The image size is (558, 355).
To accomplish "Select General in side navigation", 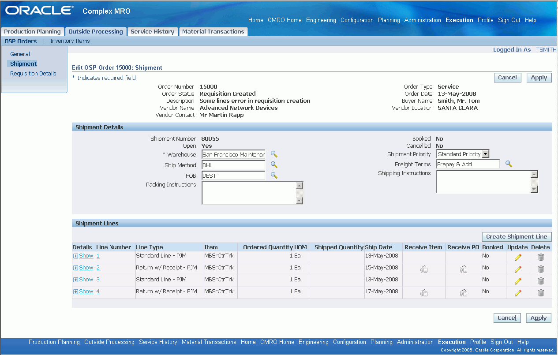I will coord(20,54).
